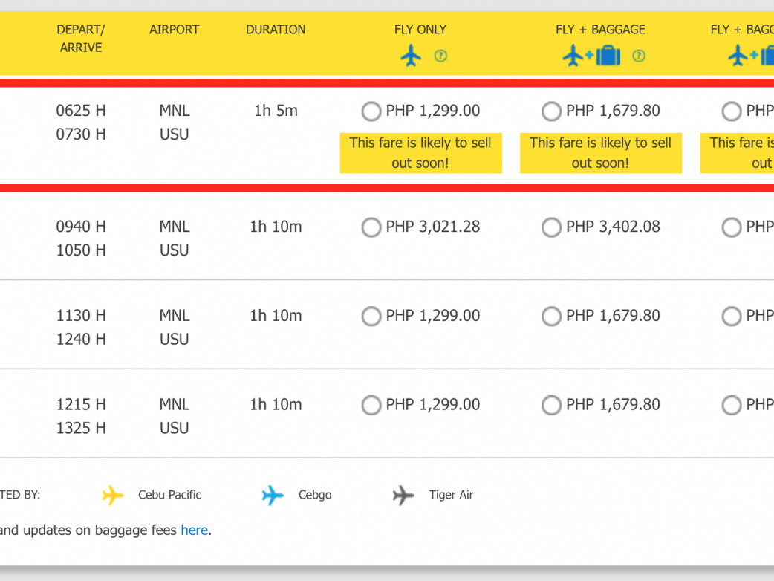
Task: Click the Fly Only airplane icon
Action: pyautogui.click(x=411, y=56)
